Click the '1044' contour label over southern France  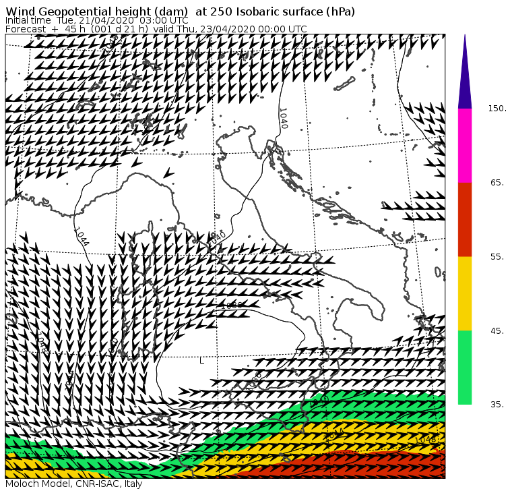coord(82,236)
